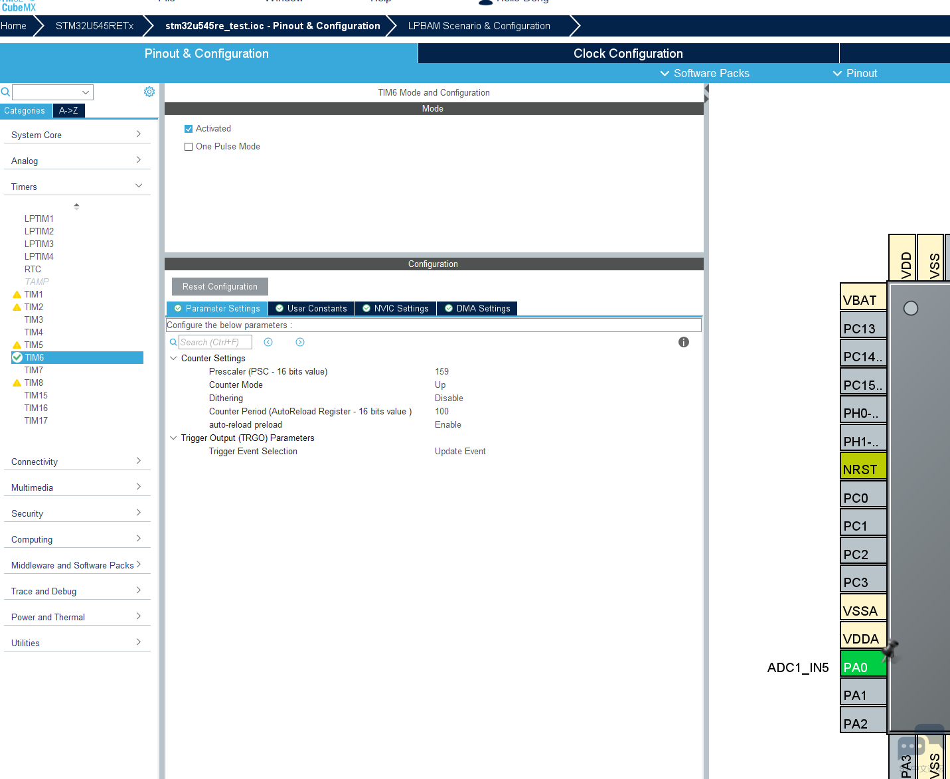Click the parameter info icon

pos(684,342)
